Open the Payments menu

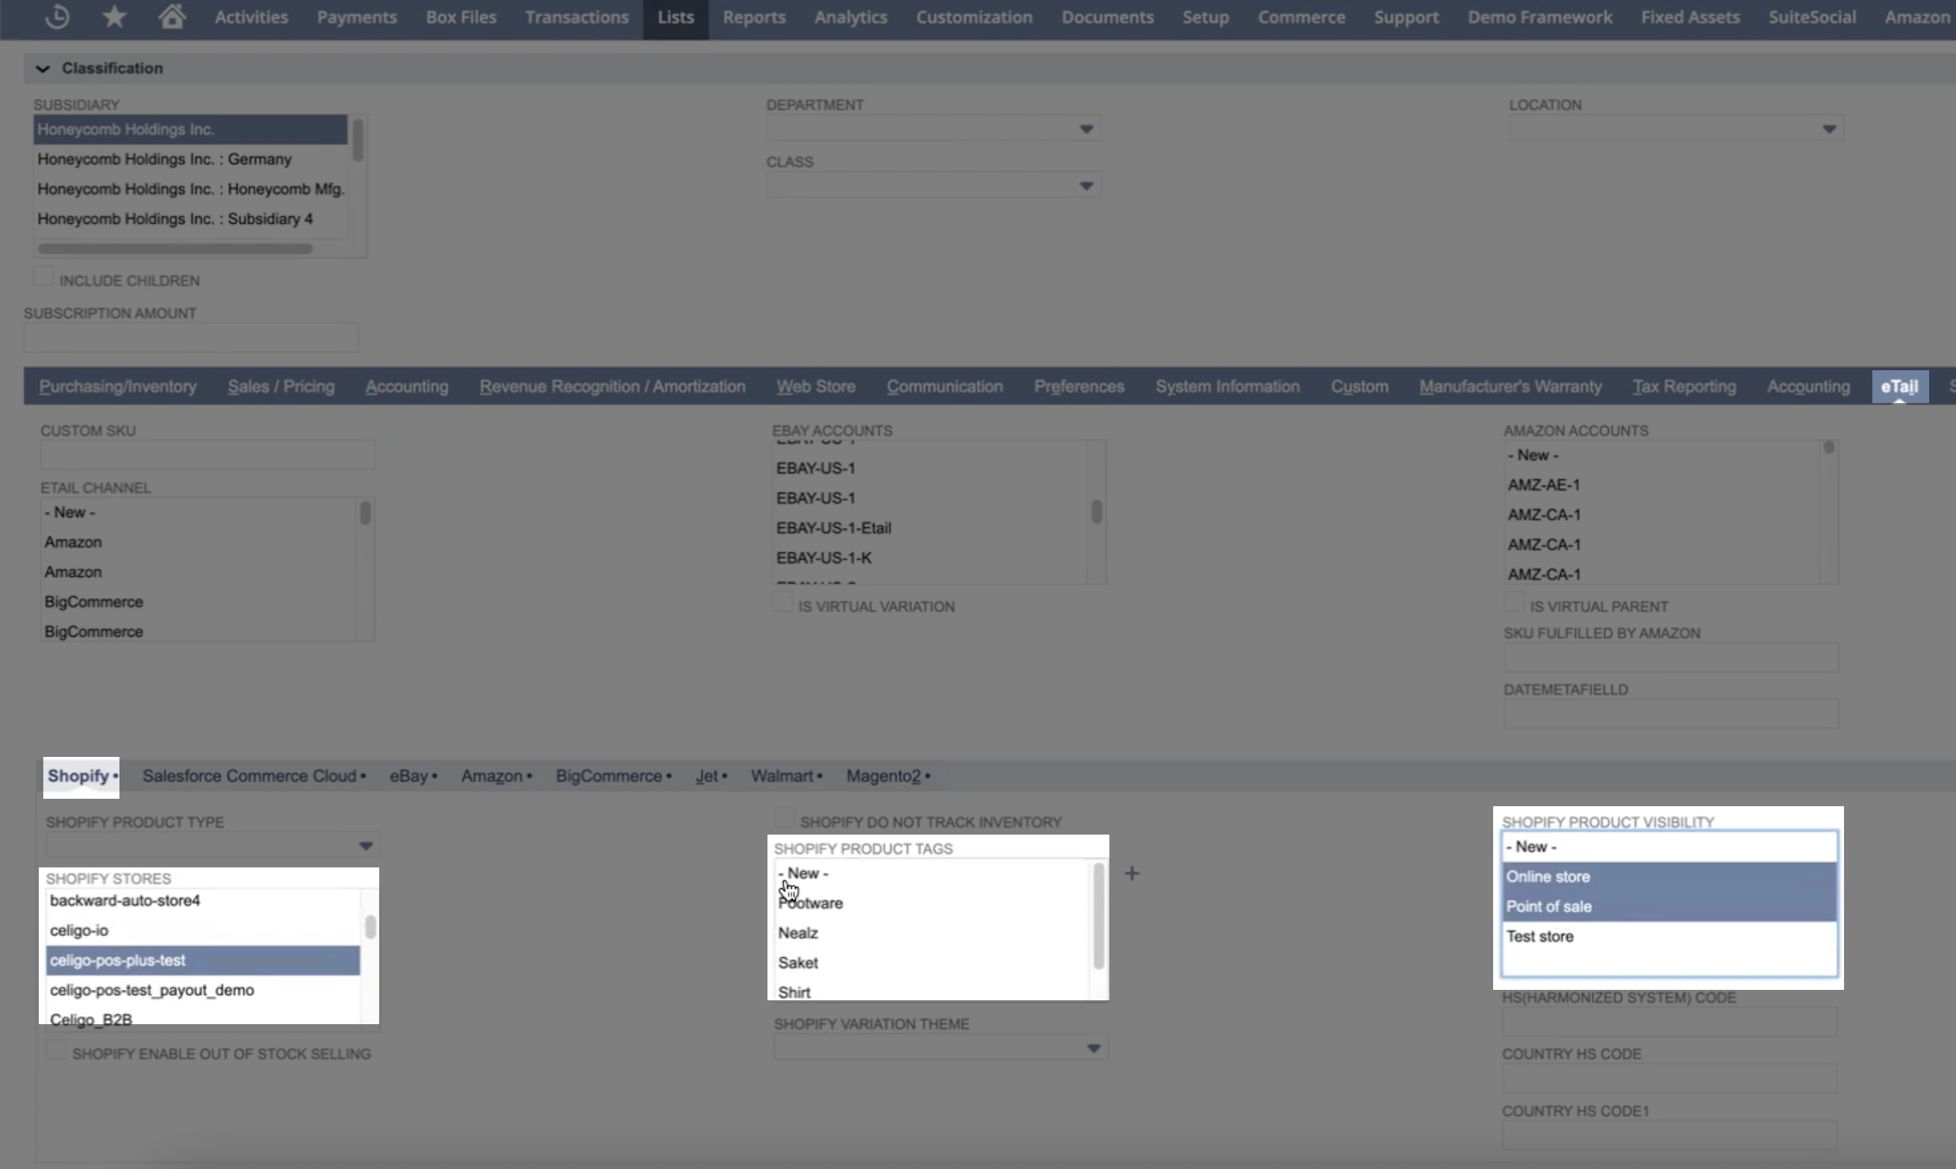coord(357,17)
